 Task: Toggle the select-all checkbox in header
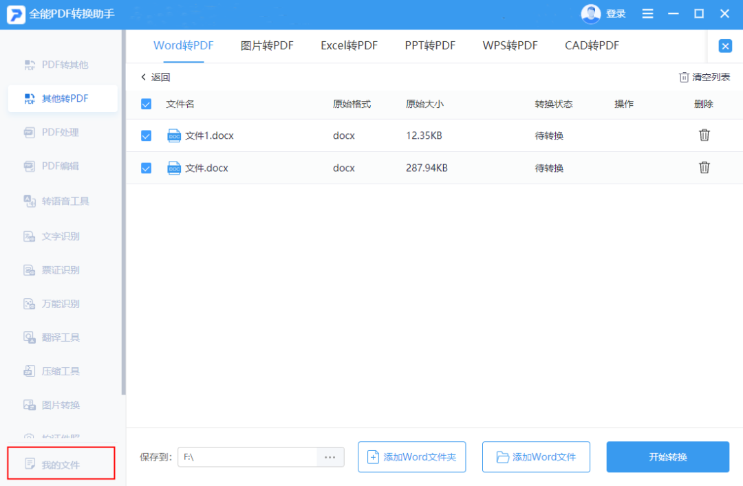click(146, 104)
